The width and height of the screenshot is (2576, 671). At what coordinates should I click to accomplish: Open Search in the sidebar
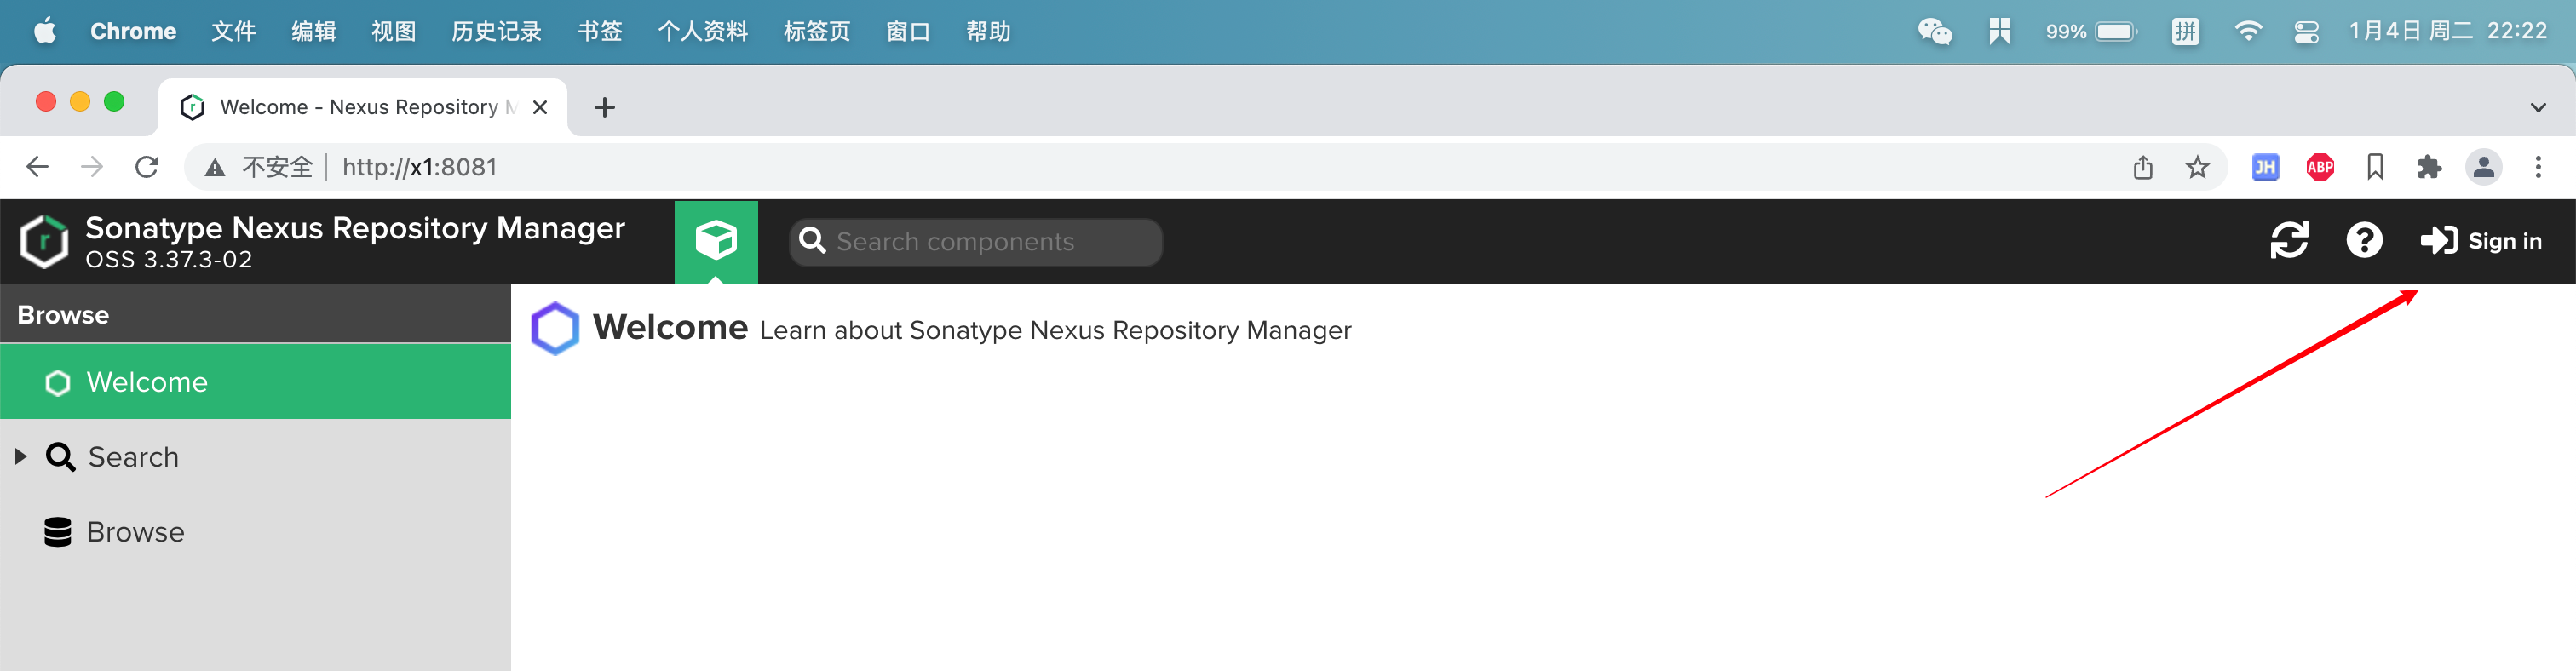click(x=256, y=457)
